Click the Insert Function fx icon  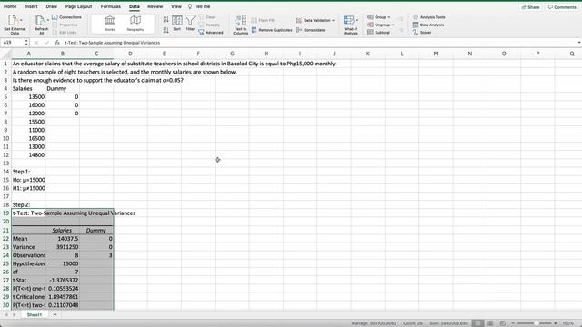(56, 43)
